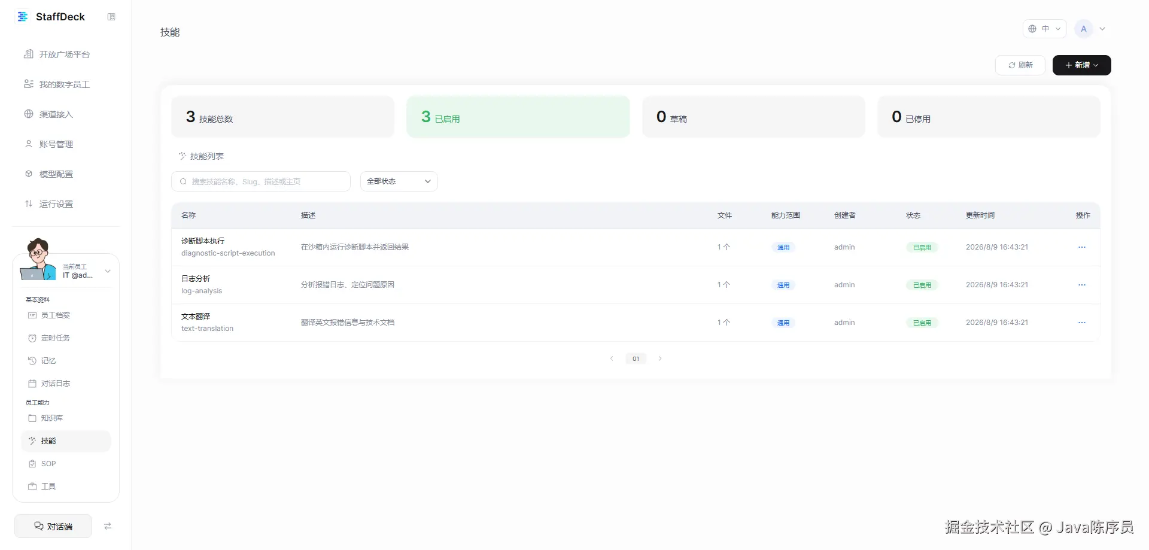
Task: Select the 技能总数 stat card
Action: (282, 117)
